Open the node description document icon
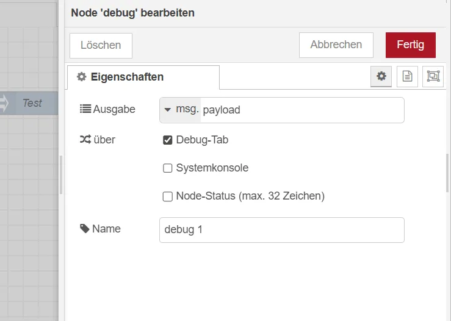451x321 pixels. tap(407, 77)
